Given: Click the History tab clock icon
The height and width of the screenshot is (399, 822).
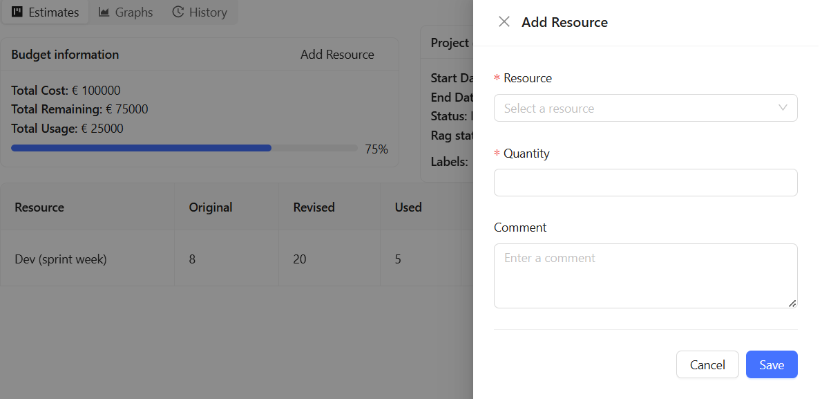Looking at the screenshot, I should click(x=178, y=12).
